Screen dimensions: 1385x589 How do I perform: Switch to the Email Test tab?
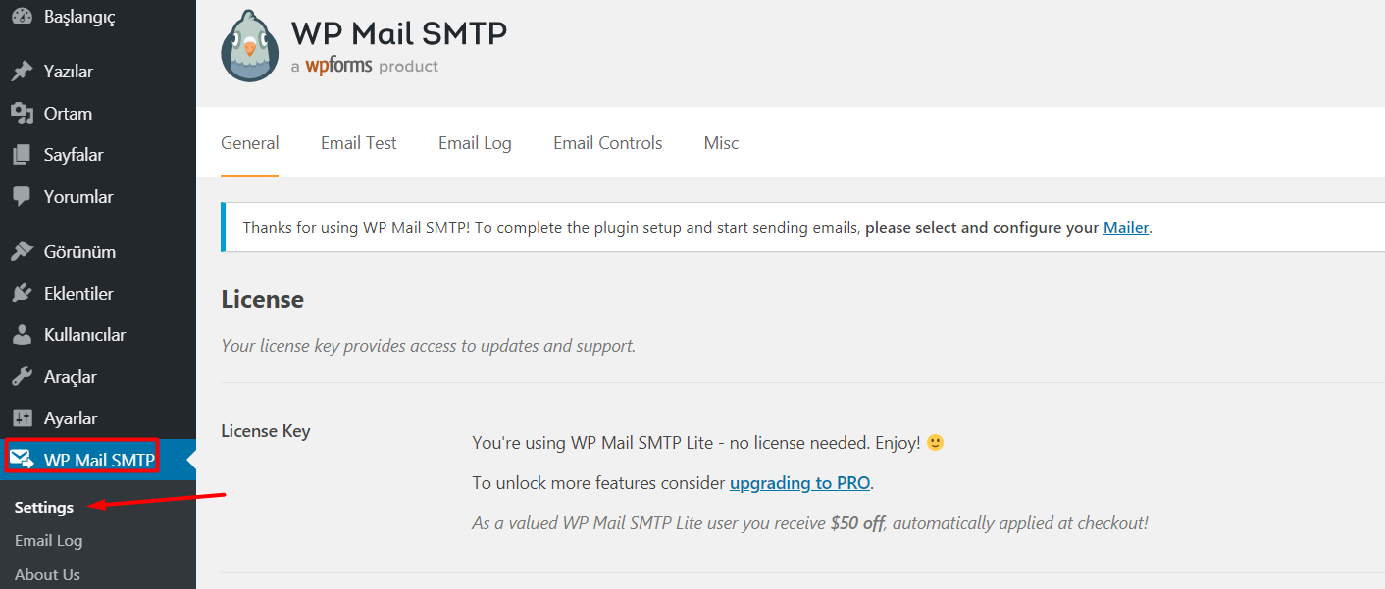(x=359, y=143)
